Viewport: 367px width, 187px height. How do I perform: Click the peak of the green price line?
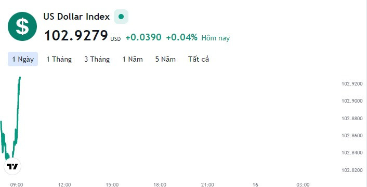(20, 77)
